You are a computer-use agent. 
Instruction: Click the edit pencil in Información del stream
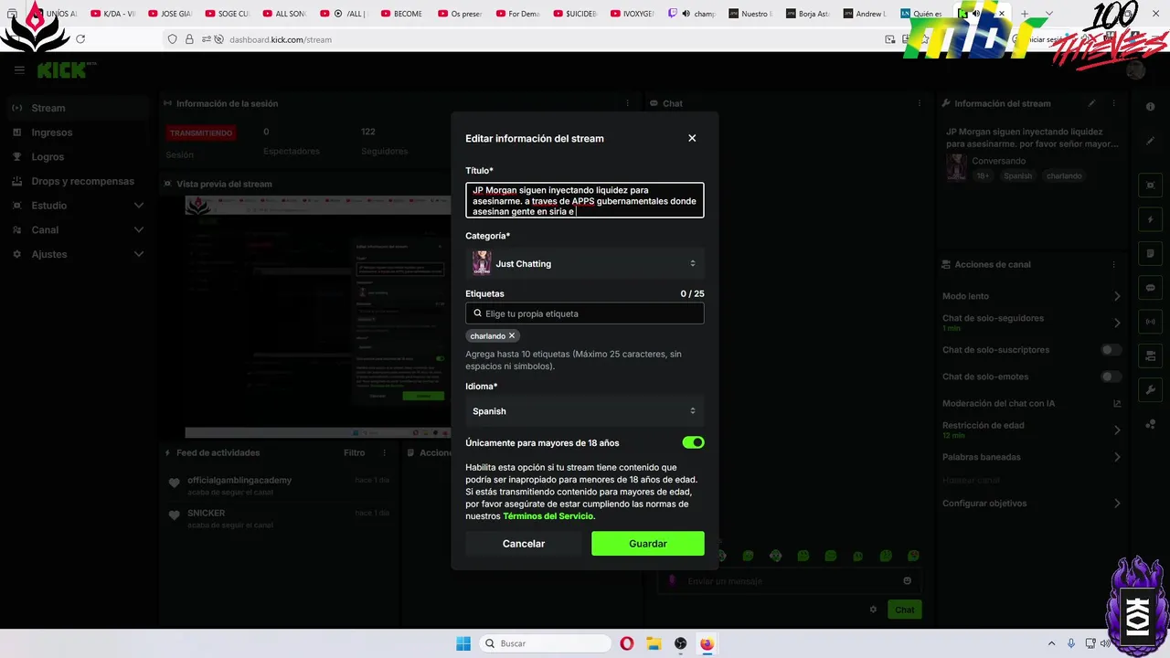click(1091, 103)
